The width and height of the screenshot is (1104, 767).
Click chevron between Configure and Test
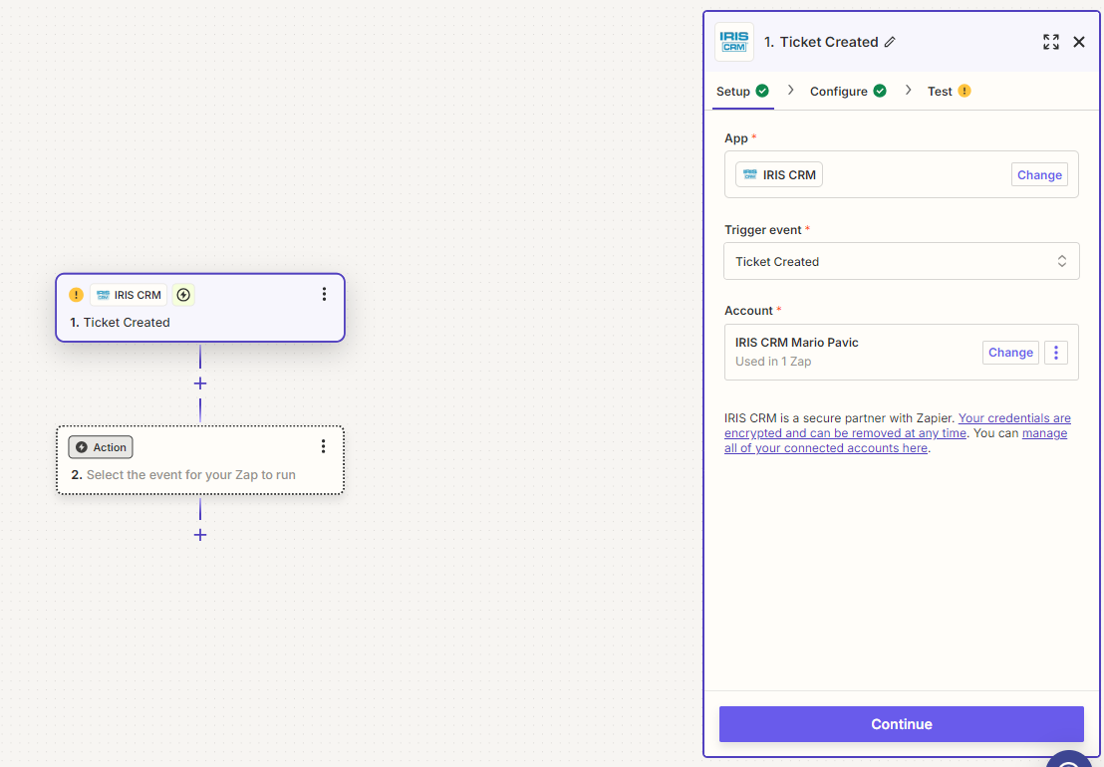click(x=909, y=90)
